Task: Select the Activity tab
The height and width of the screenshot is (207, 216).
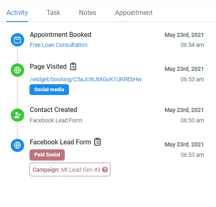Action: click(17, 13)
